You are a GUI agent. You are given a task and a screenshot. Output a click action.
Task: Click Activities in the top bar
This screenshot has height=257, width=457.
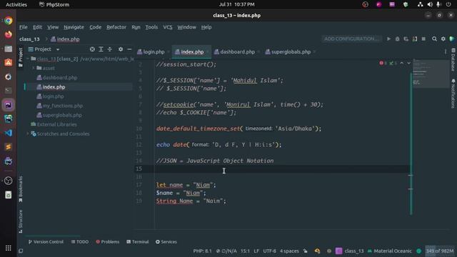coord(16,4)
